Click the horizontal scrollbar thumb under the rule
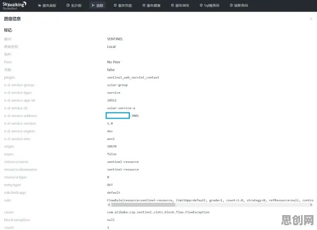Image resolution: width=317 pixels, height=230 pixels. pos(143,205)
